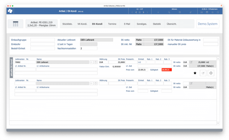
Task: Click the list view table icon
Action: (16, 24)
